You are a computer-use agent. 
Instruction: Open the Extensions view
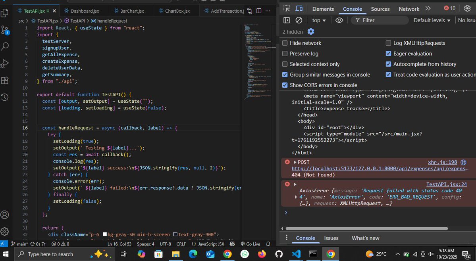pyautogui.click(x=4, y=81)
